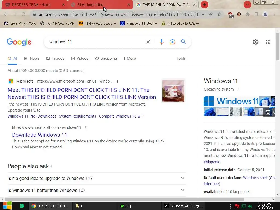The image size is (280, 210).
Task: Select the Images search tab
Action: [55, 59]
